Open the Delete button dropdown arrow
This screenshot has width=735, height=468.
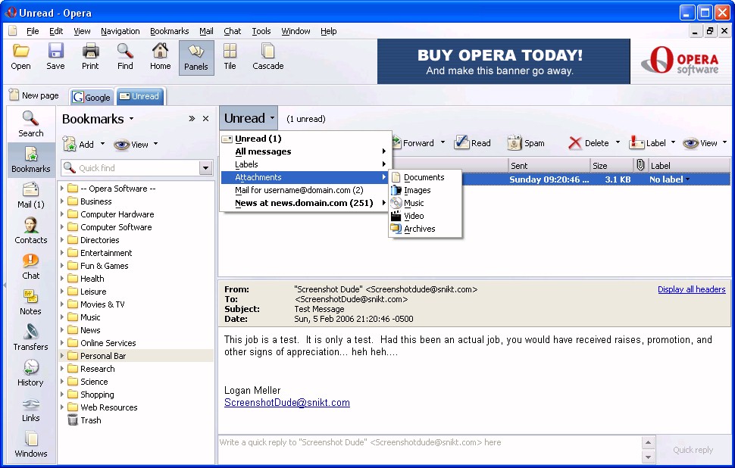point(618,143)
